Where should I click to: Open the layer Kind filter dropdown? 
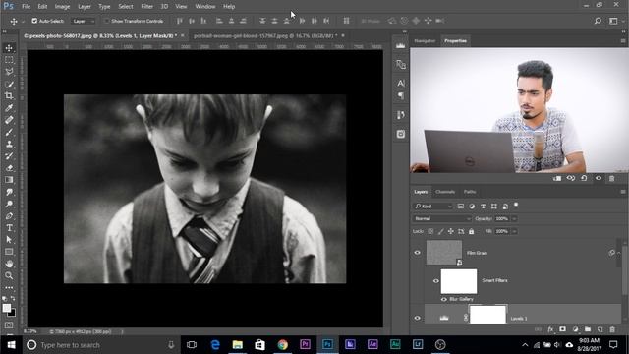pos(432,206)
